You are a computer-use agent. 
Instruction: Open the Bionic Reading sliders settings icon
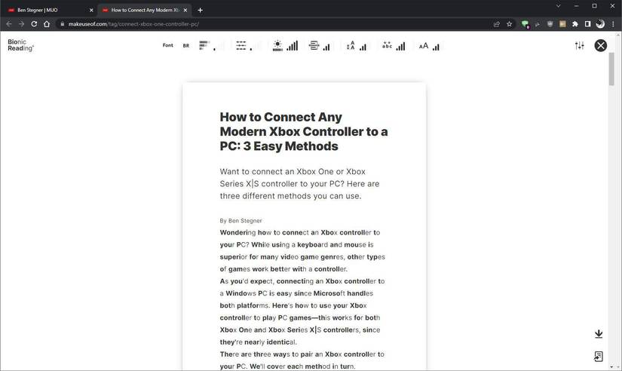coord(580,46)
